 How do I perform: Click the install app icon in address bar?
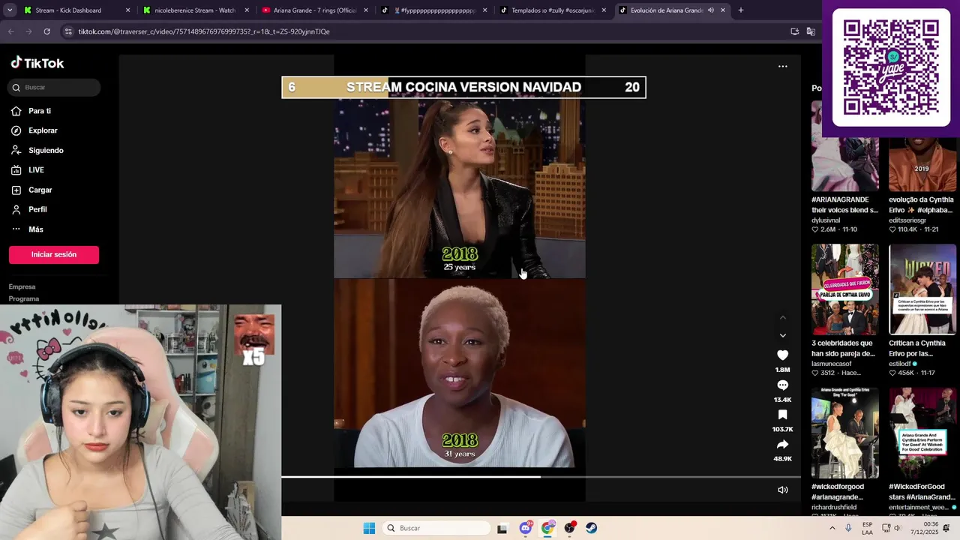pyautogui.click(x=794, y=31)
